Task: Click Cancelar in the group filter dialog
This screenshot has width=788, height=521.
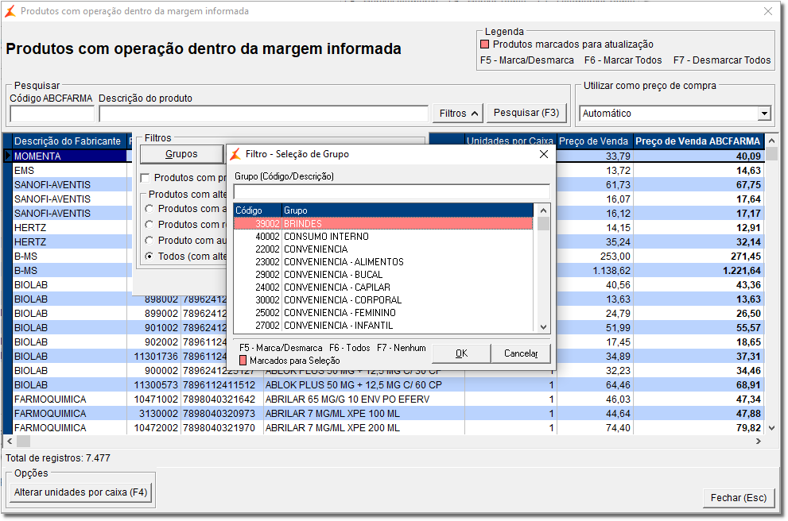Action: (x=521, y=353)
